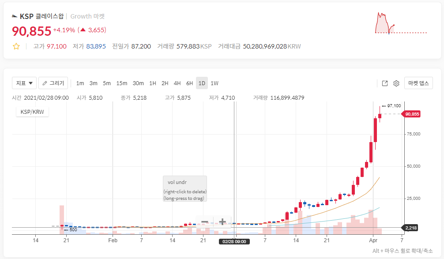444x259 pixels.
Task: Zoom out chart with minus button
Action: point(205,221)
